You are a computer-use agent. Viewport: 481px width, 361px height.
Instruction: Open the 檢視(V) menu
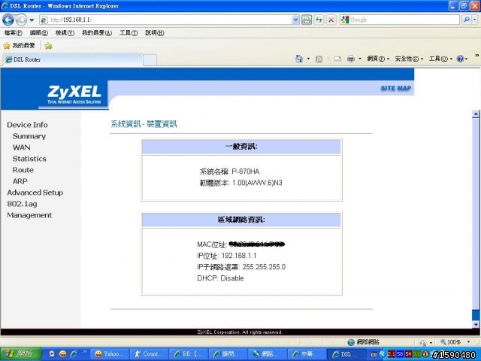tap(65, 33)
